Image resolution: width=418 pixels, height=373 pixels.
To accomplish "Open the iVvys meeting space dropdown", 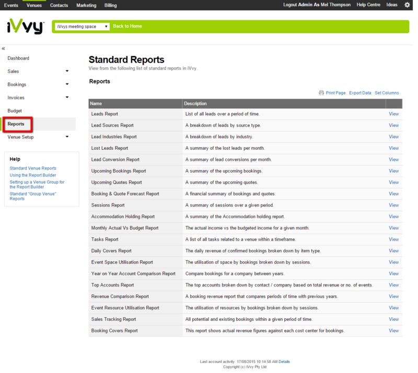I will pos(82,27).
